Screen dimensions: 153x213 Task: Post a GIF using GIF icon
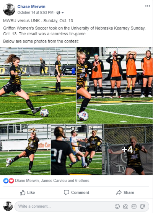click(134, 206)
